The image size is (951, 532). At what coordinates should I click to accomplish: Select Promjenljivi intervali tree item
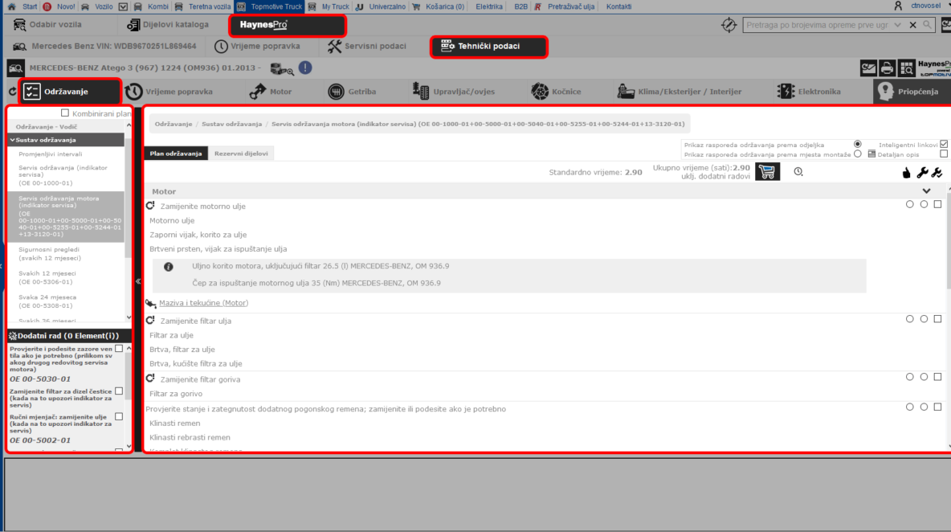(x=51, y=154)
